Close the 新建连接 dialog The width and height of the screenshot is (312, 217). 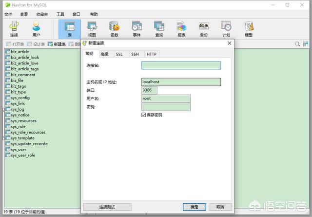[x=230, y=43]
